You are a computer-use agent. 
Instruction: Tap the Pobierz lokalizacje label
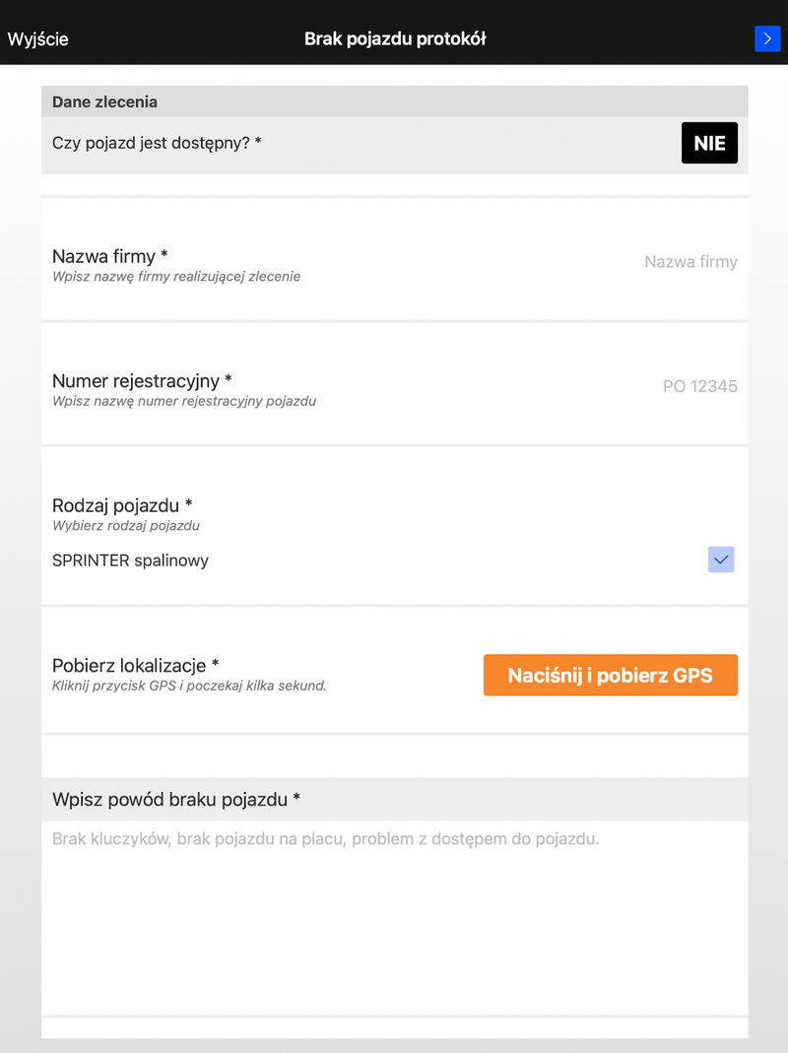click(135, 665)
